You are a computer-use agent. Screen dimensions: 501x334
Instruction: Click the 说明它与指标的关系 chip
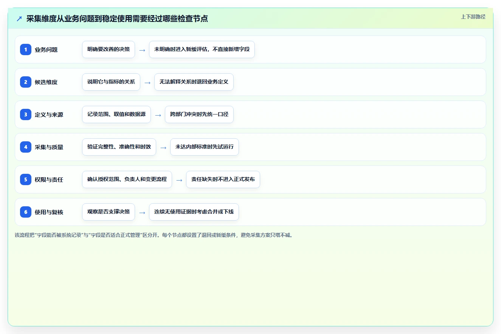(x=111, y=82)
